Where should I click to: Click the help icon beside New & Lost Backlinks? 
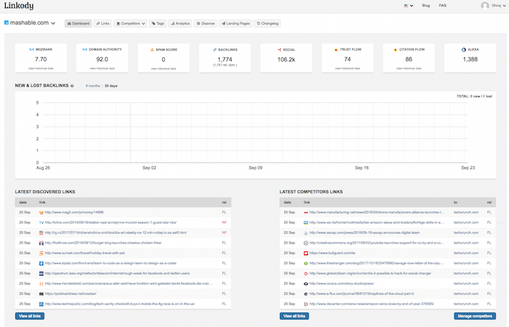pyautogui.click(x=72, y=86)
